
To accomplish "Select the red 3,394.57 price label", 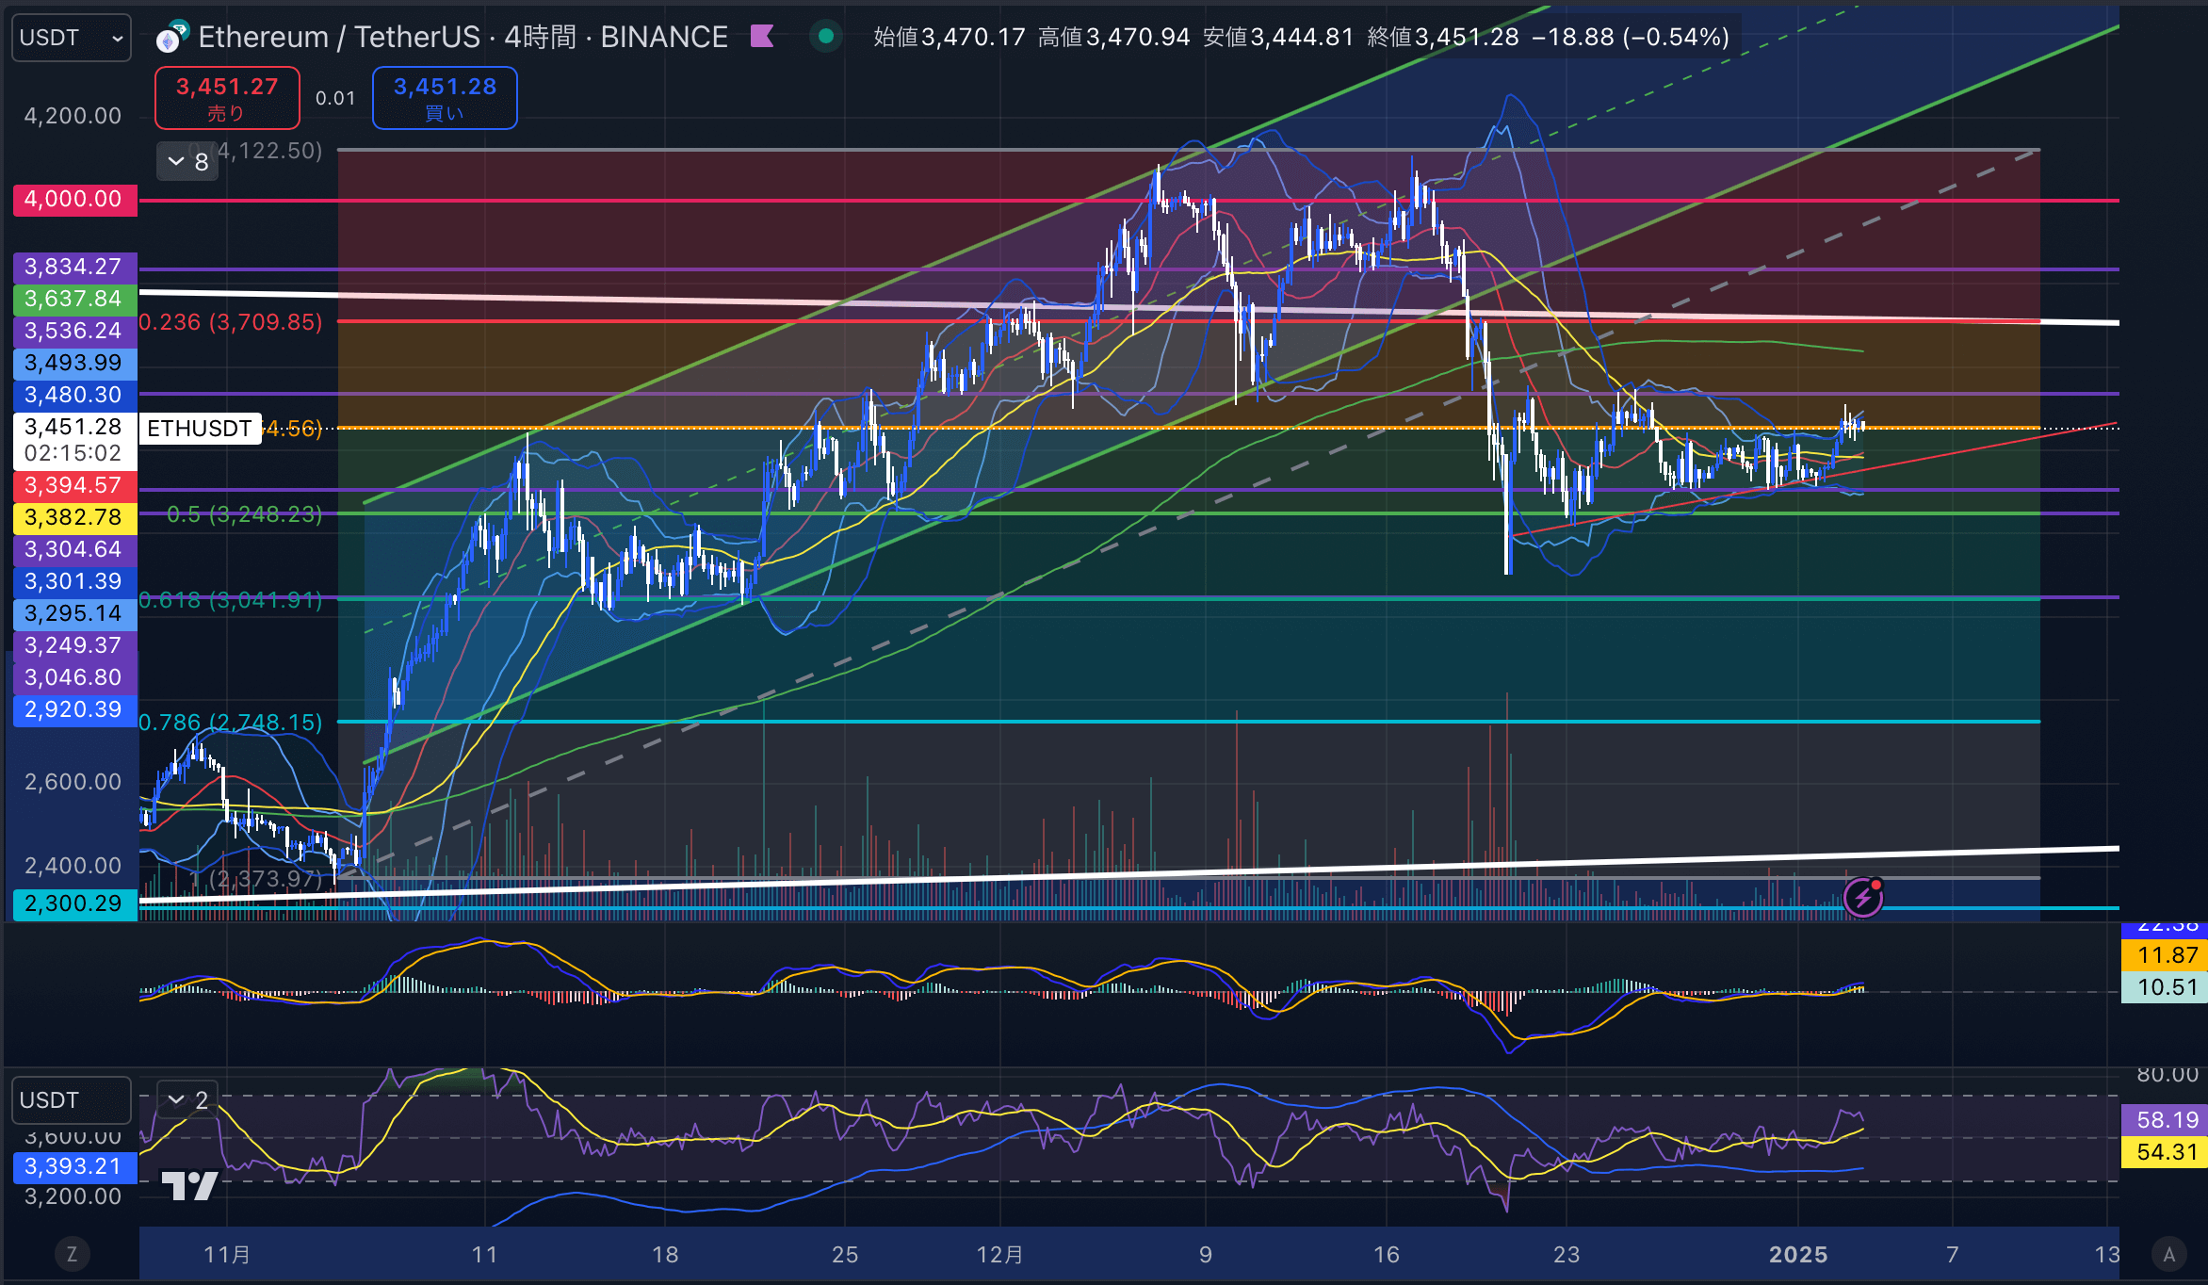I will pyautogui.click(x=74, y=485).
